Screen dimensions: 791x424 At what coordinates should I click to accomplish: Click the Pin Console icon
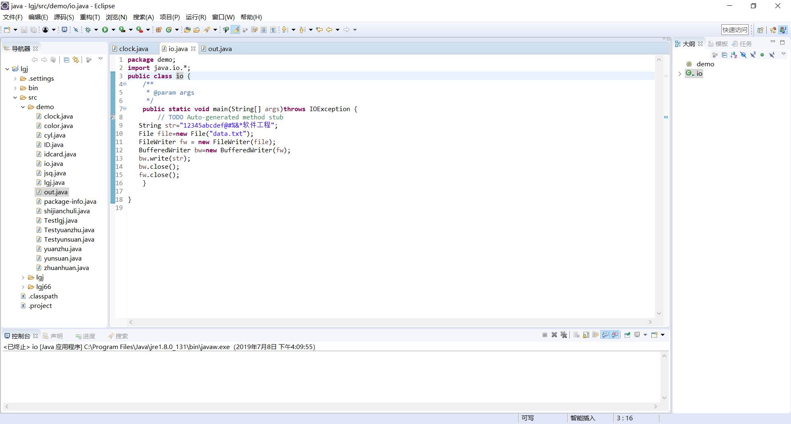point(627,335)
